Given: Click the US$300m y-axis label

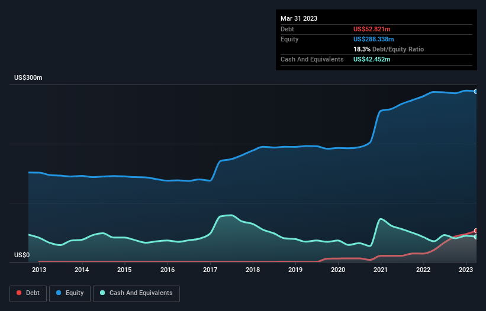Looking at the screenshot, I should coord(28,77).
